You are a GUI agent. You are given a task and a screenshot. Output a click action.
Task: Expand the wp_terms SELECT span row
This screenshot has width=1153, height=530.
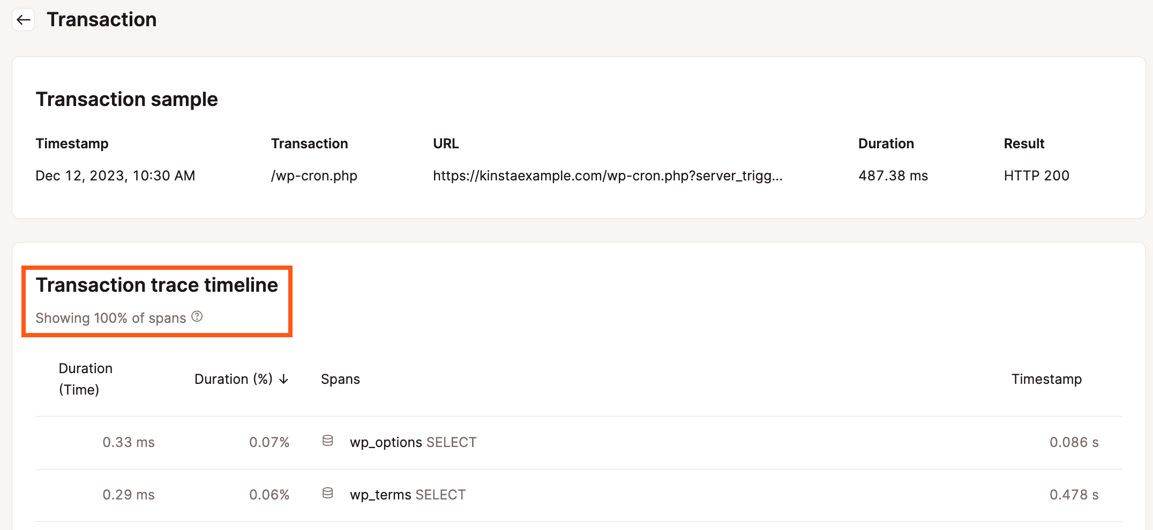pyautogui.click(x=407, y=495)
